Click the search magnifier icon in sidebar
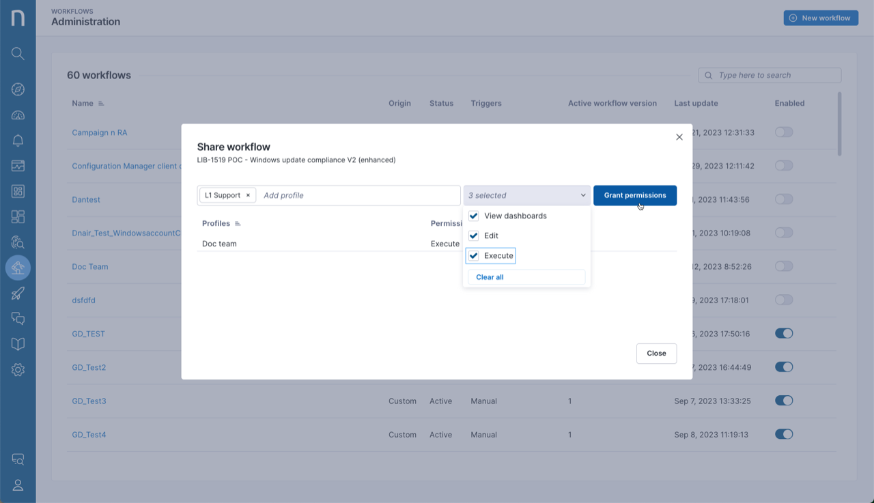 coord(18,54)
